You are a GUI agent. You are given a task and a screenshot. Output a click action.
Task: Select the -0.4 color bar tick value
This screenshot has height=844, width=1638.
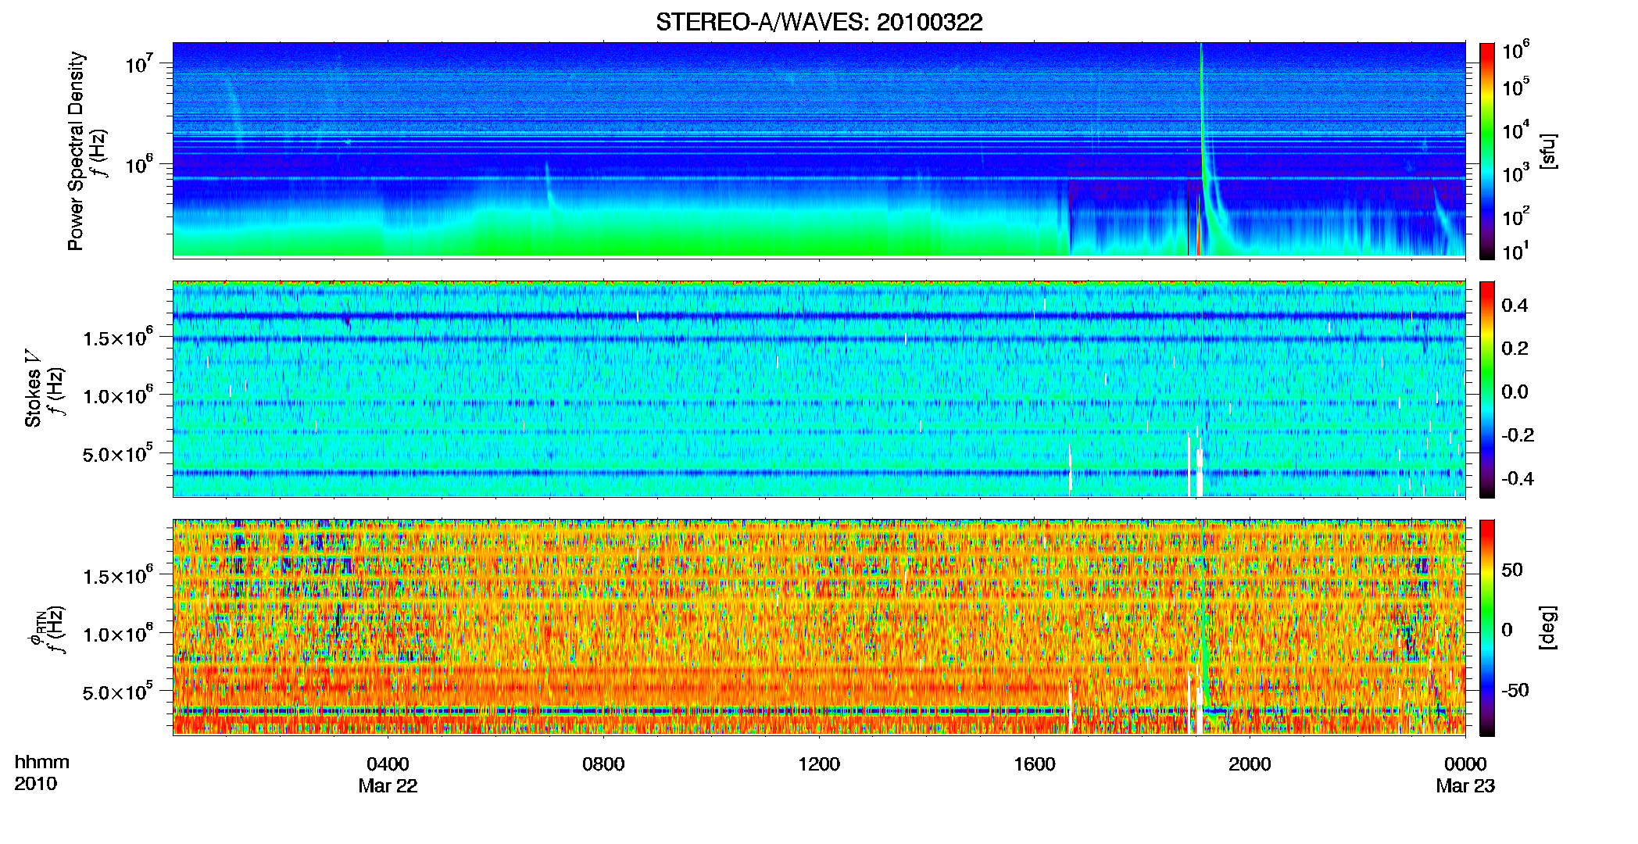coord(1518,478)
